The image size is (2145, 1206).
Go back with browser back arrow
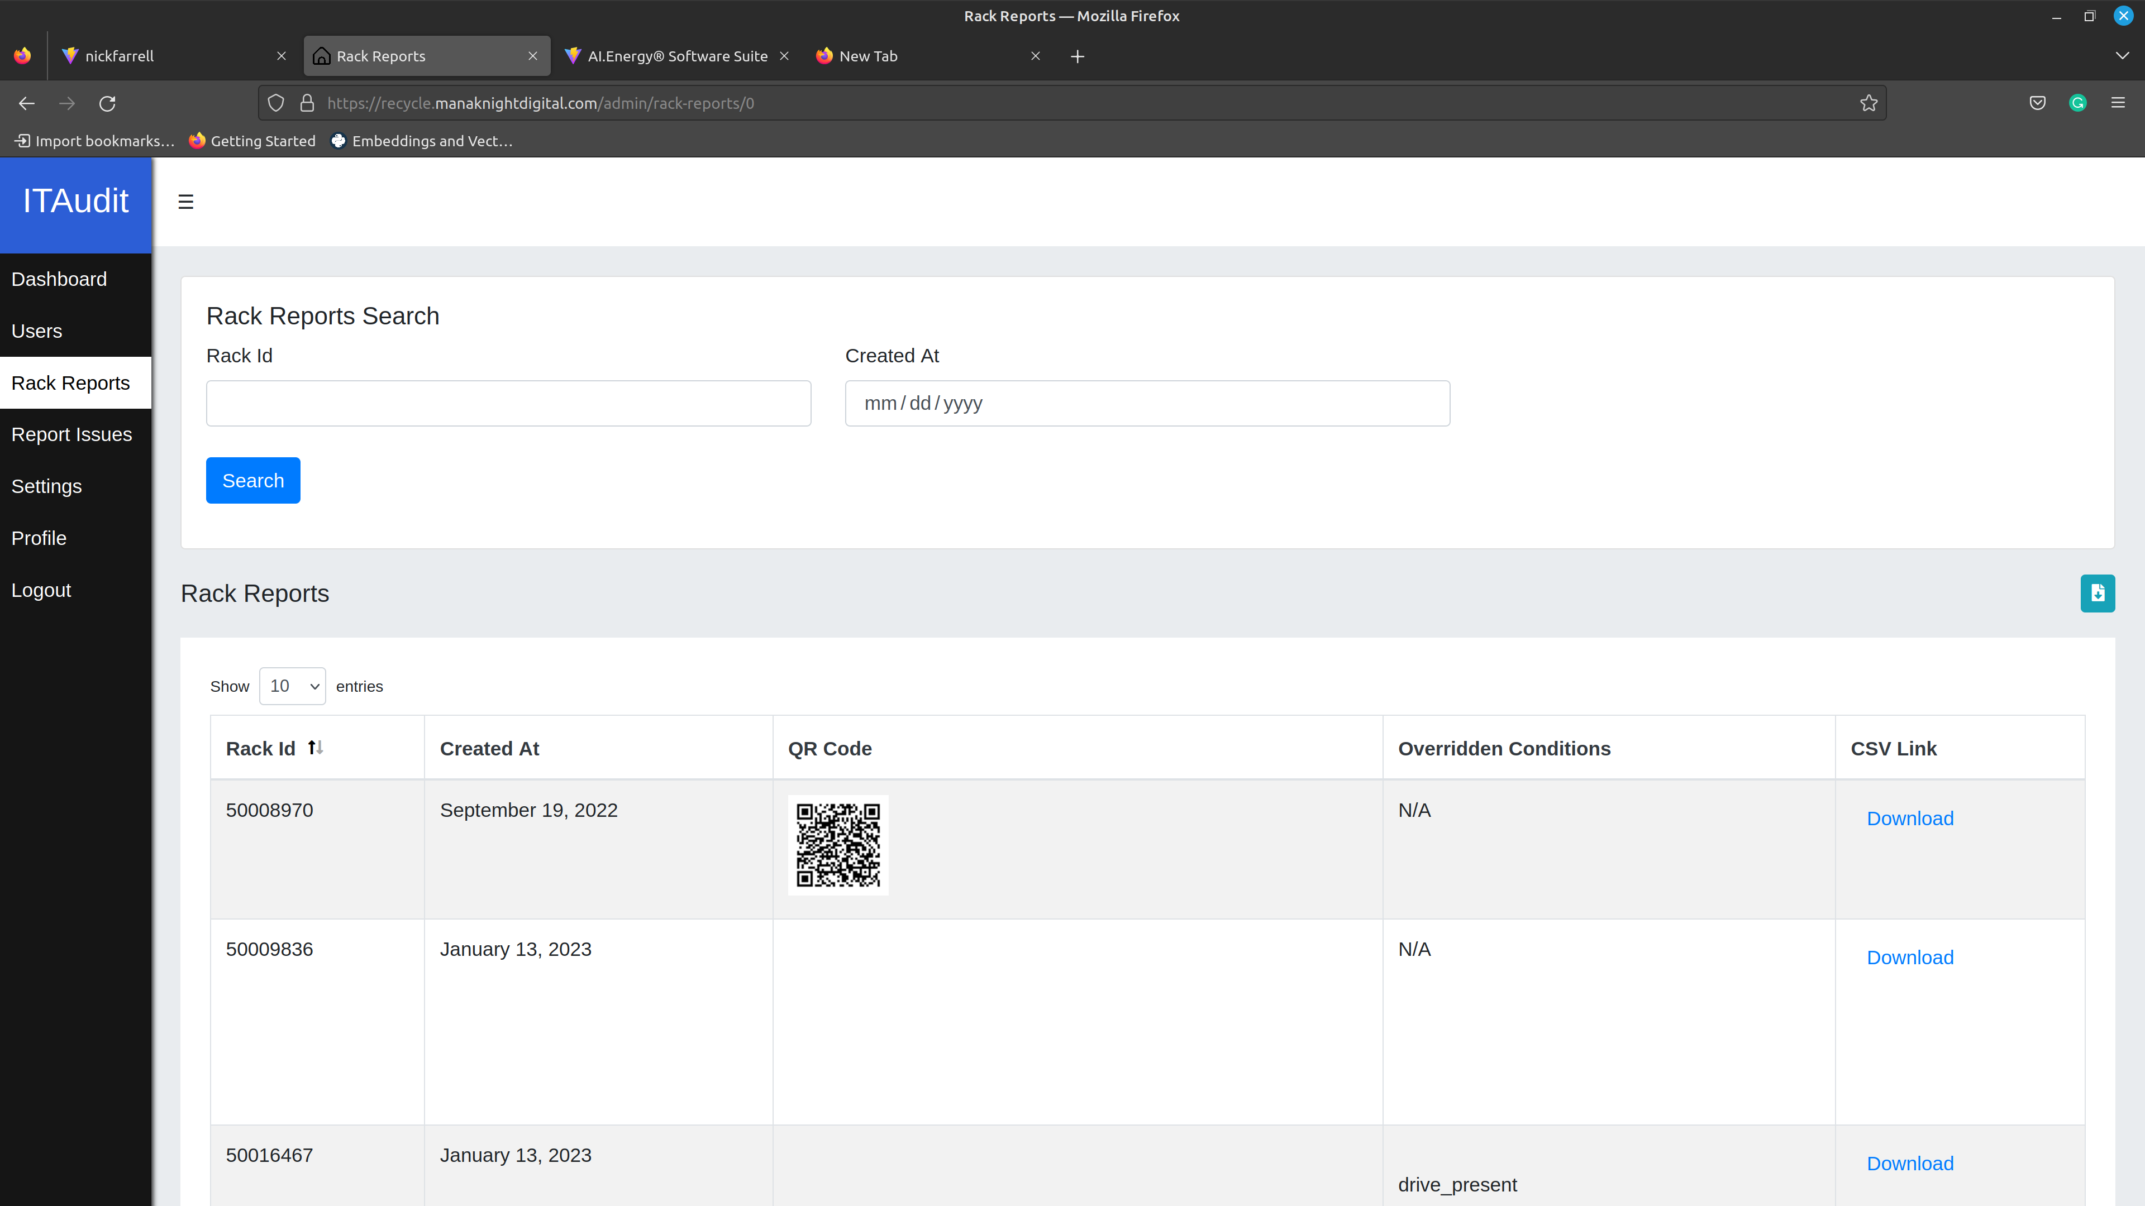(27, 103)
